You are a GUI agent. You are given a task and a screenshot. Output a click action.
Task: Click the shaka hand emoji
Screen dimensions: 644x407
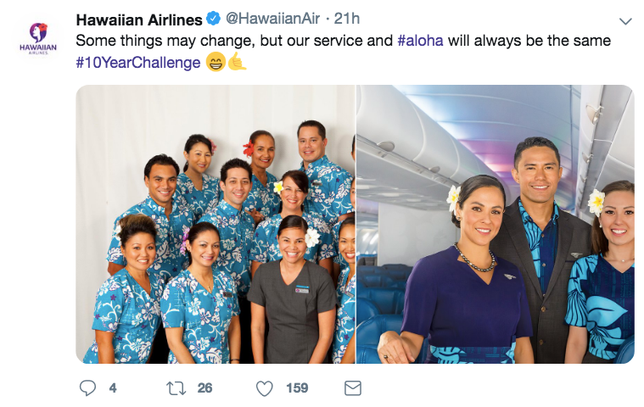(x=237, y=62)
